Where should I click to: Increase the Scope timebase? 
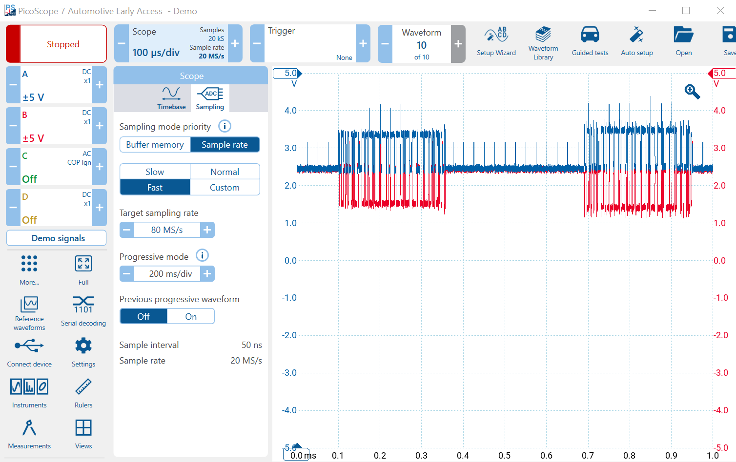pyautogui.click(x=235, y=43)
